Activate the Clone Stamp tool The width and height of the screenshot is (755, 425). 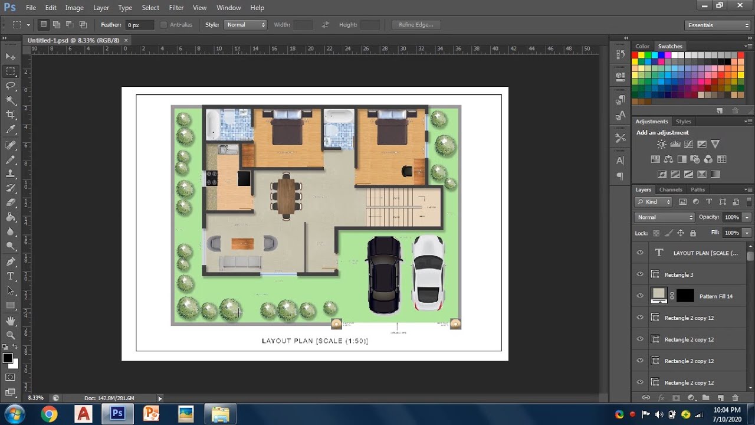click(x=11, y=174)
